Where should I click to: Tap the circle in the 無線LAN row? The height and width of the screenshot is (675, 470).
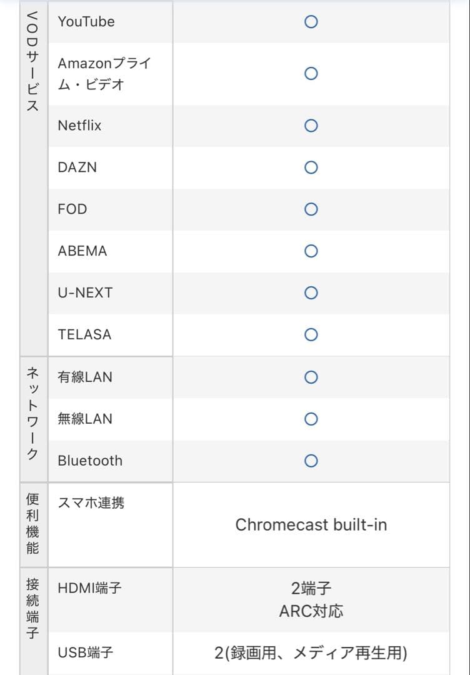point(311,419)
